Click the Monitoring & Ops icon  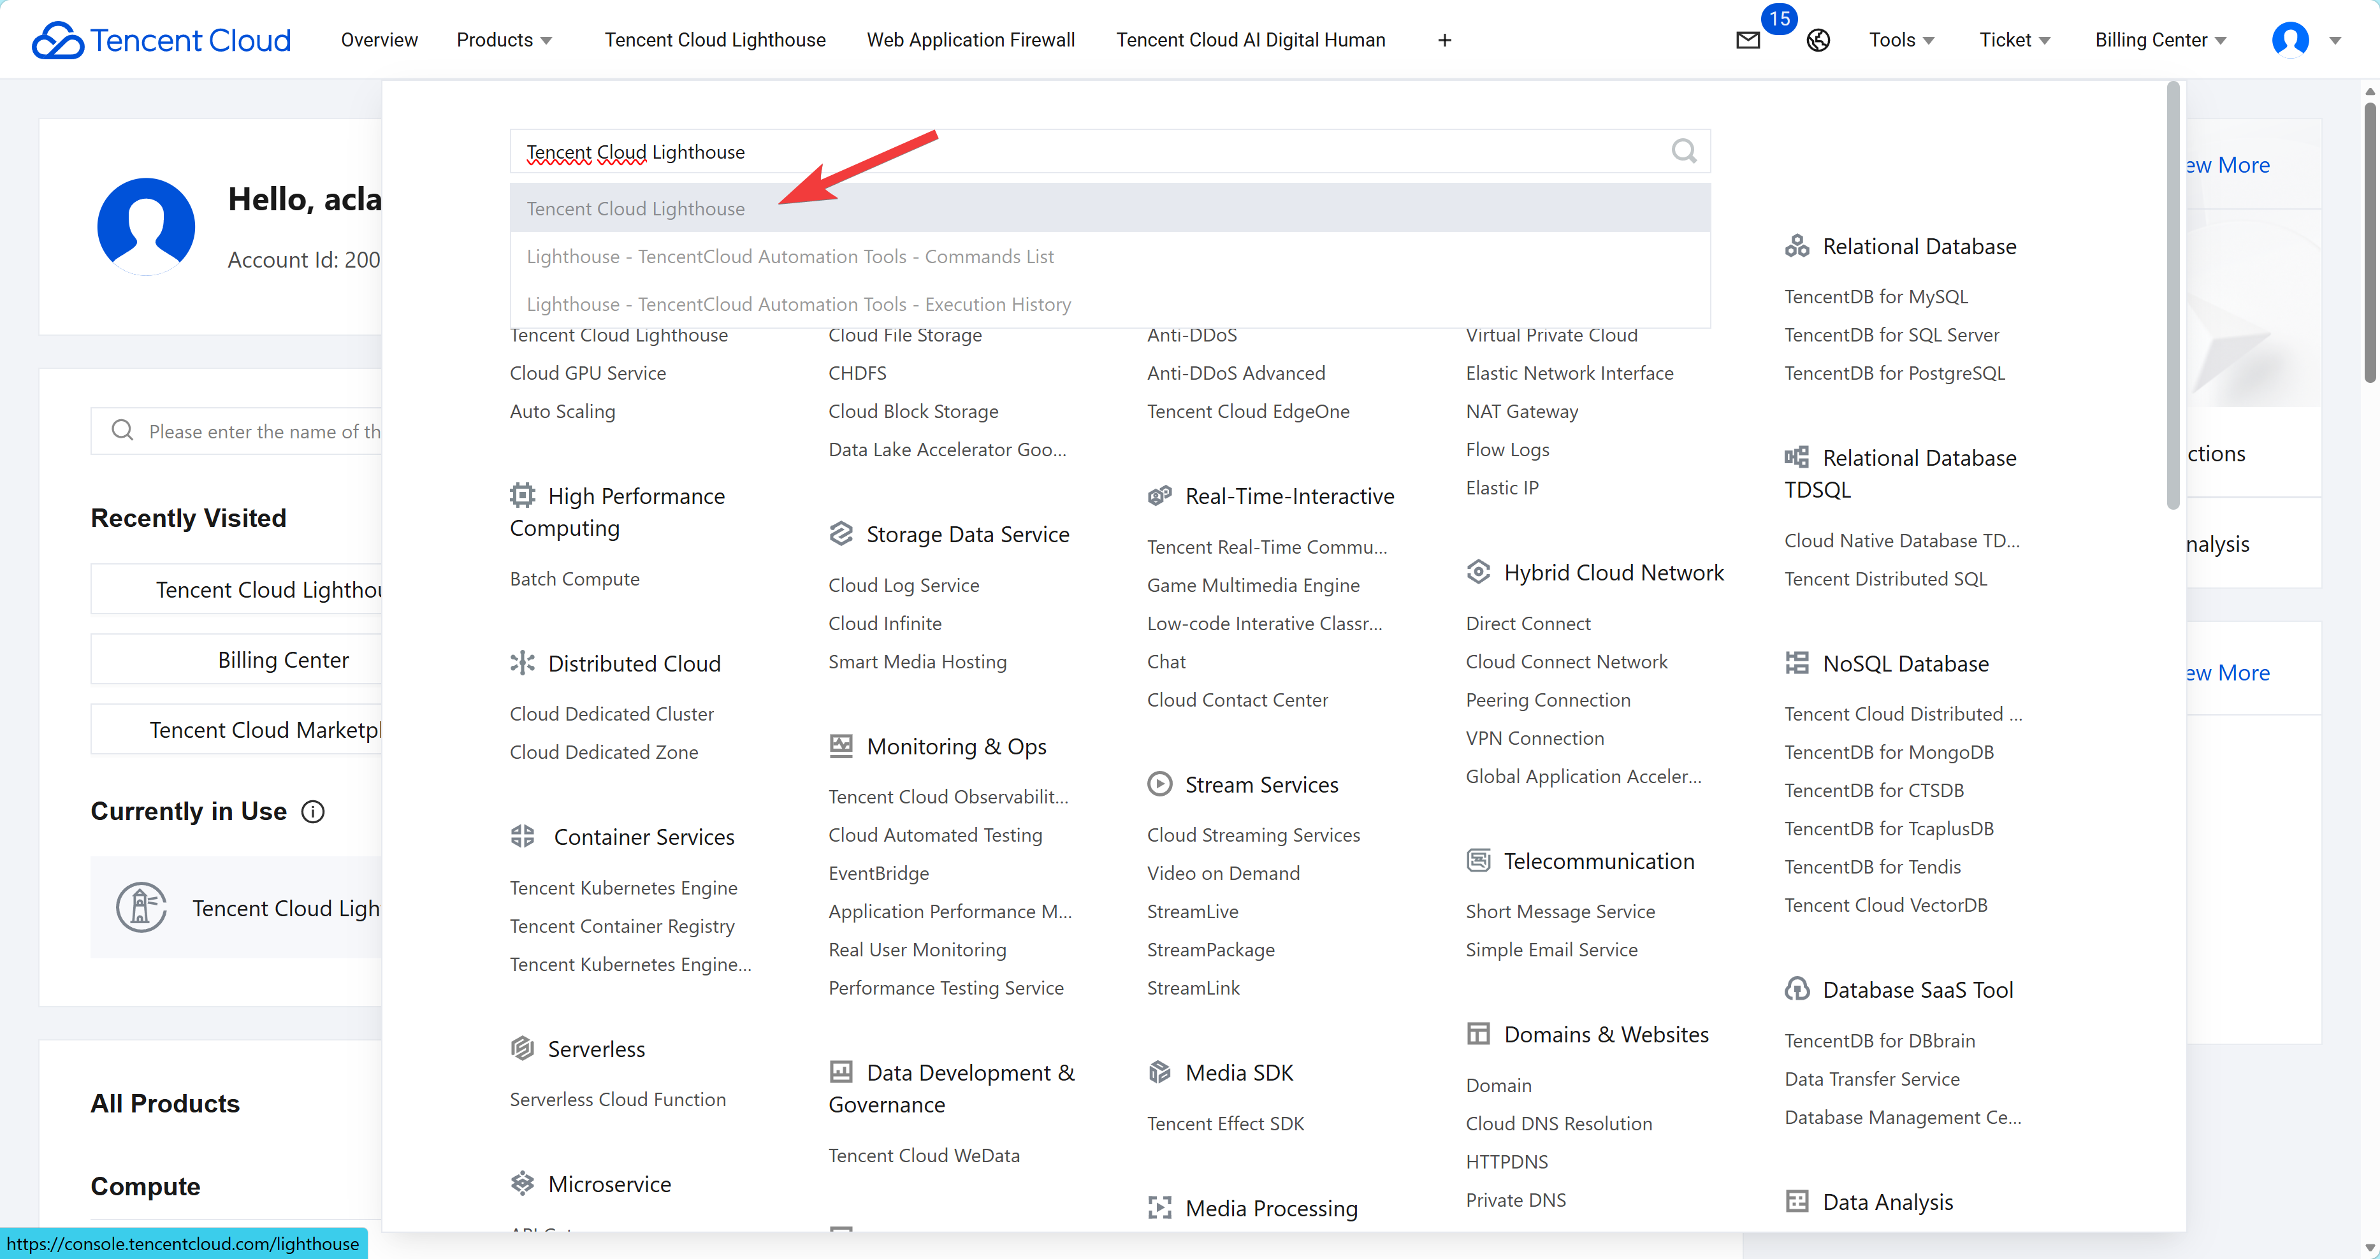[841, 745]
